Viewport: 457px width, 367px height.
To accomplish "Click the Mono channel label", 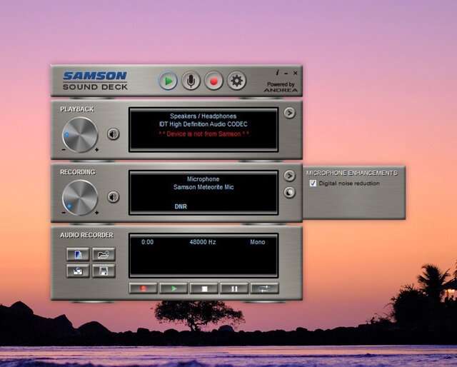I will pos(258,242).
